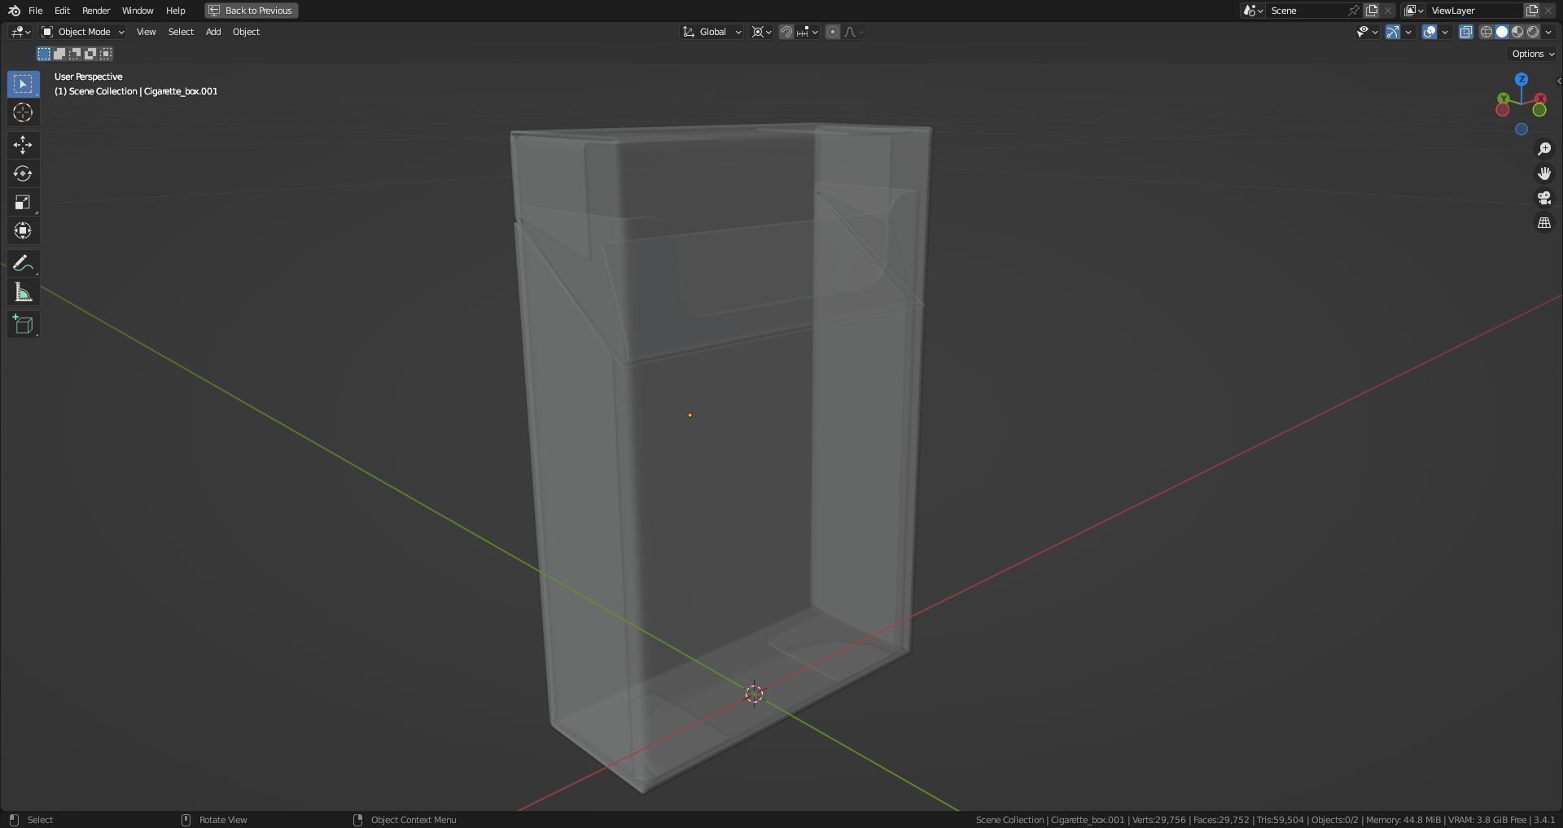This screenshot has height=828, width=1563.
Task: Set selection mode to invert
Action: (x=90, y=54)
